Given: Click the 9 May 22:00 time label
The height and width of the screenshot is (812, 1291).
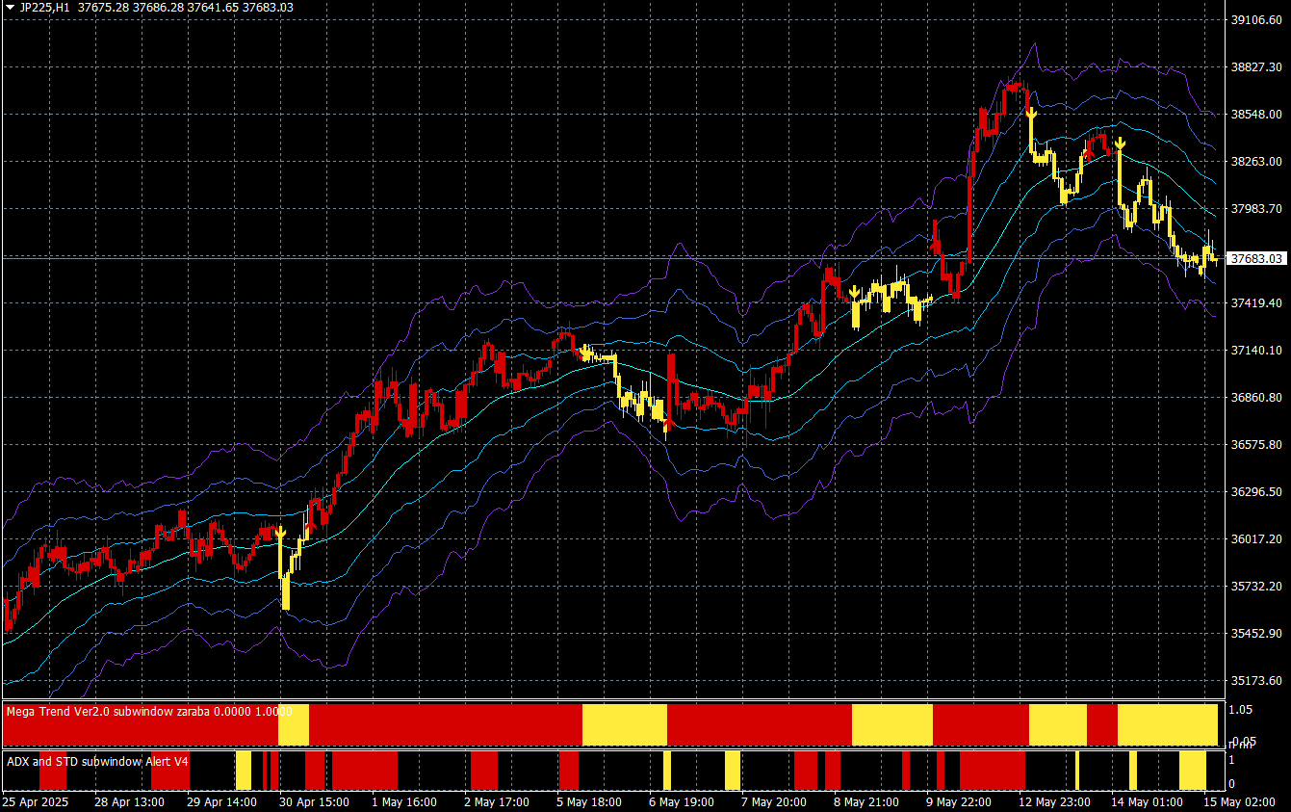Looking at the screenshot, I should click(960, 801).
